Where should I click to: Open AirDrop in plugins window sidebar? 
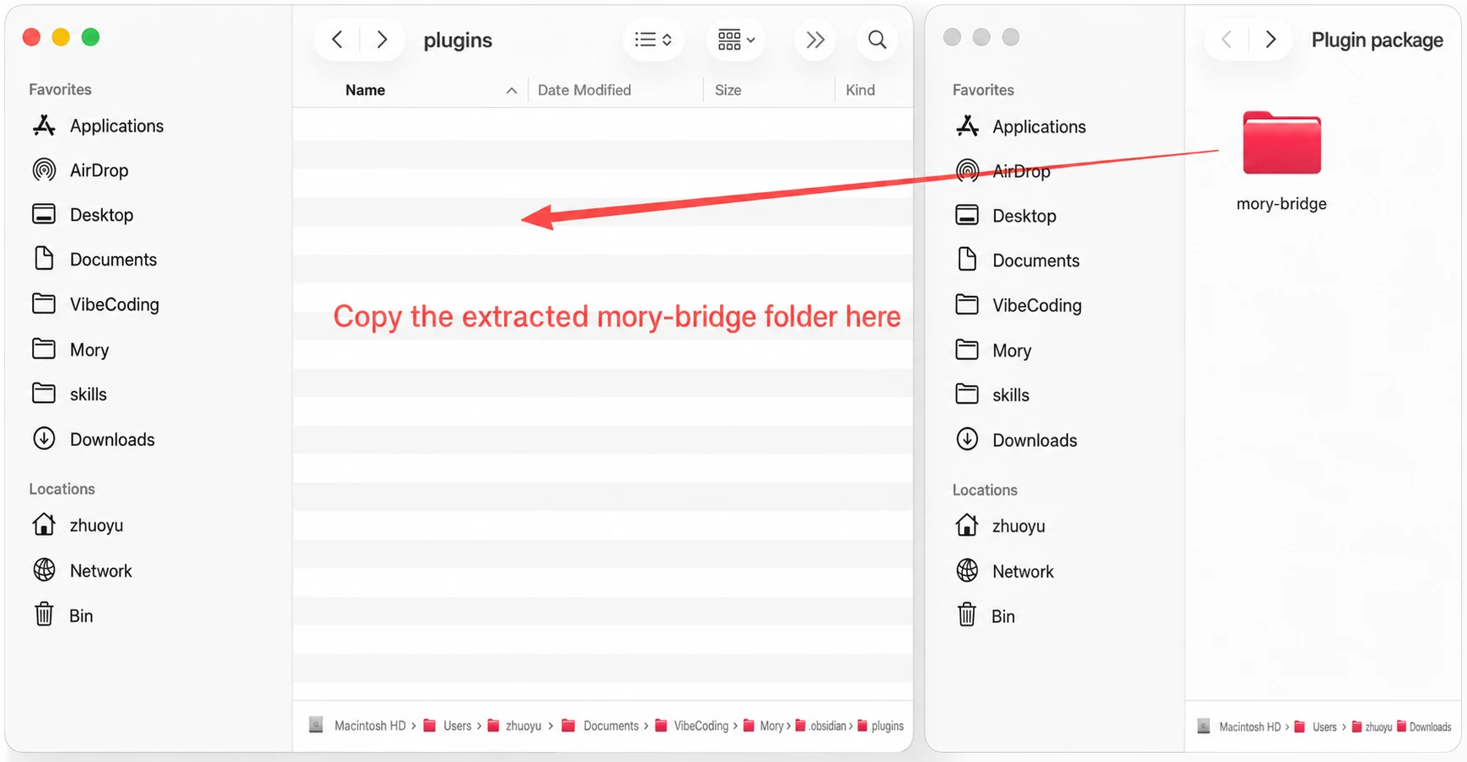tap(81, 170)
